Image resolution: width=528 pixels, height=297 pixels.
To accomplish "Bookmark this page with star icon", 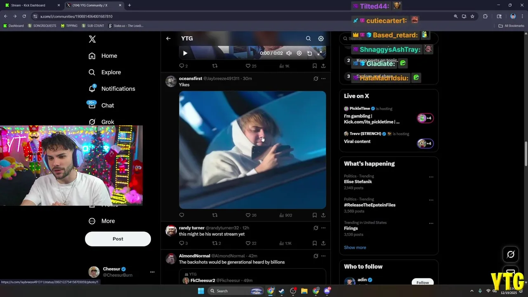I will 472,16.
